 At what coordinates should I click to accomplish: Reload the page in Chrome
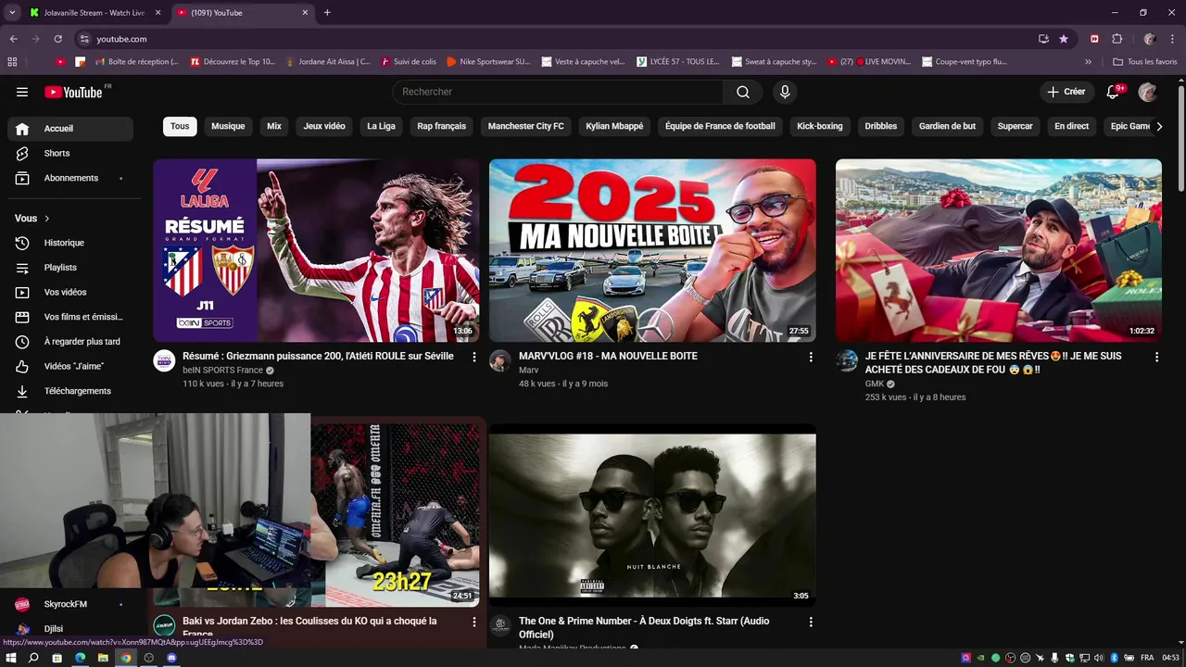(57, 39)
